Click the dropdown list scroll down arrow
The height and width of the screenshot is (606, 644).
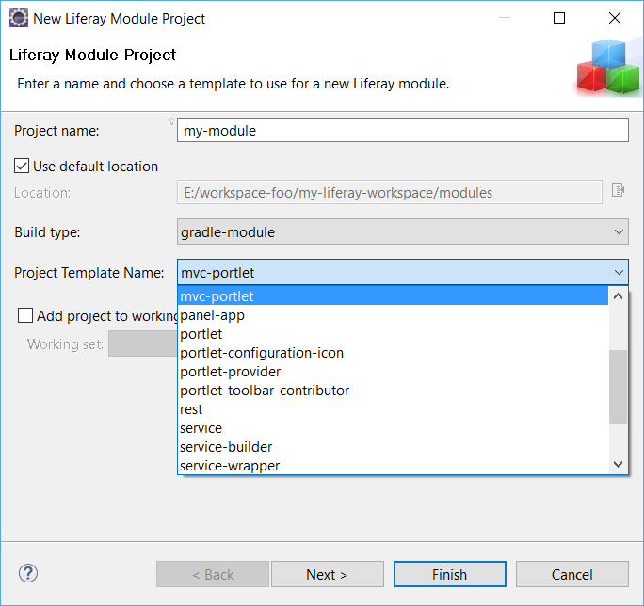619,464
